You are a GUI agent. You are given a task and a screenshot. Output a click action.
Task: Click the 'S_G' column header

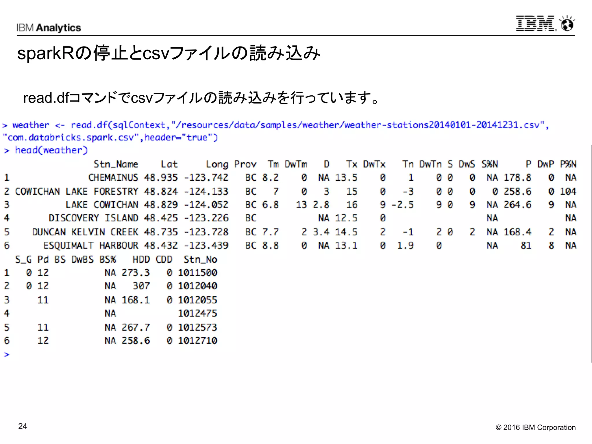click(x=23, y=260)
